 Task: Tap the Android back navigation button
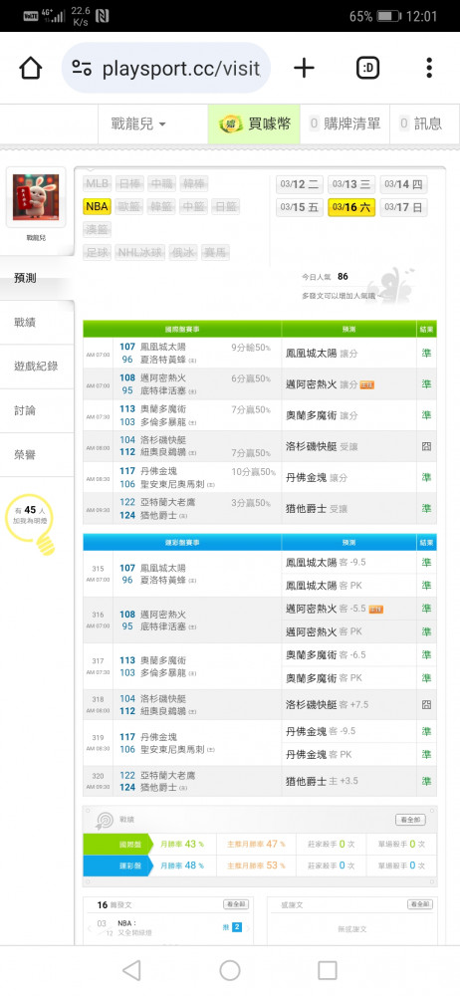(131, 970)
